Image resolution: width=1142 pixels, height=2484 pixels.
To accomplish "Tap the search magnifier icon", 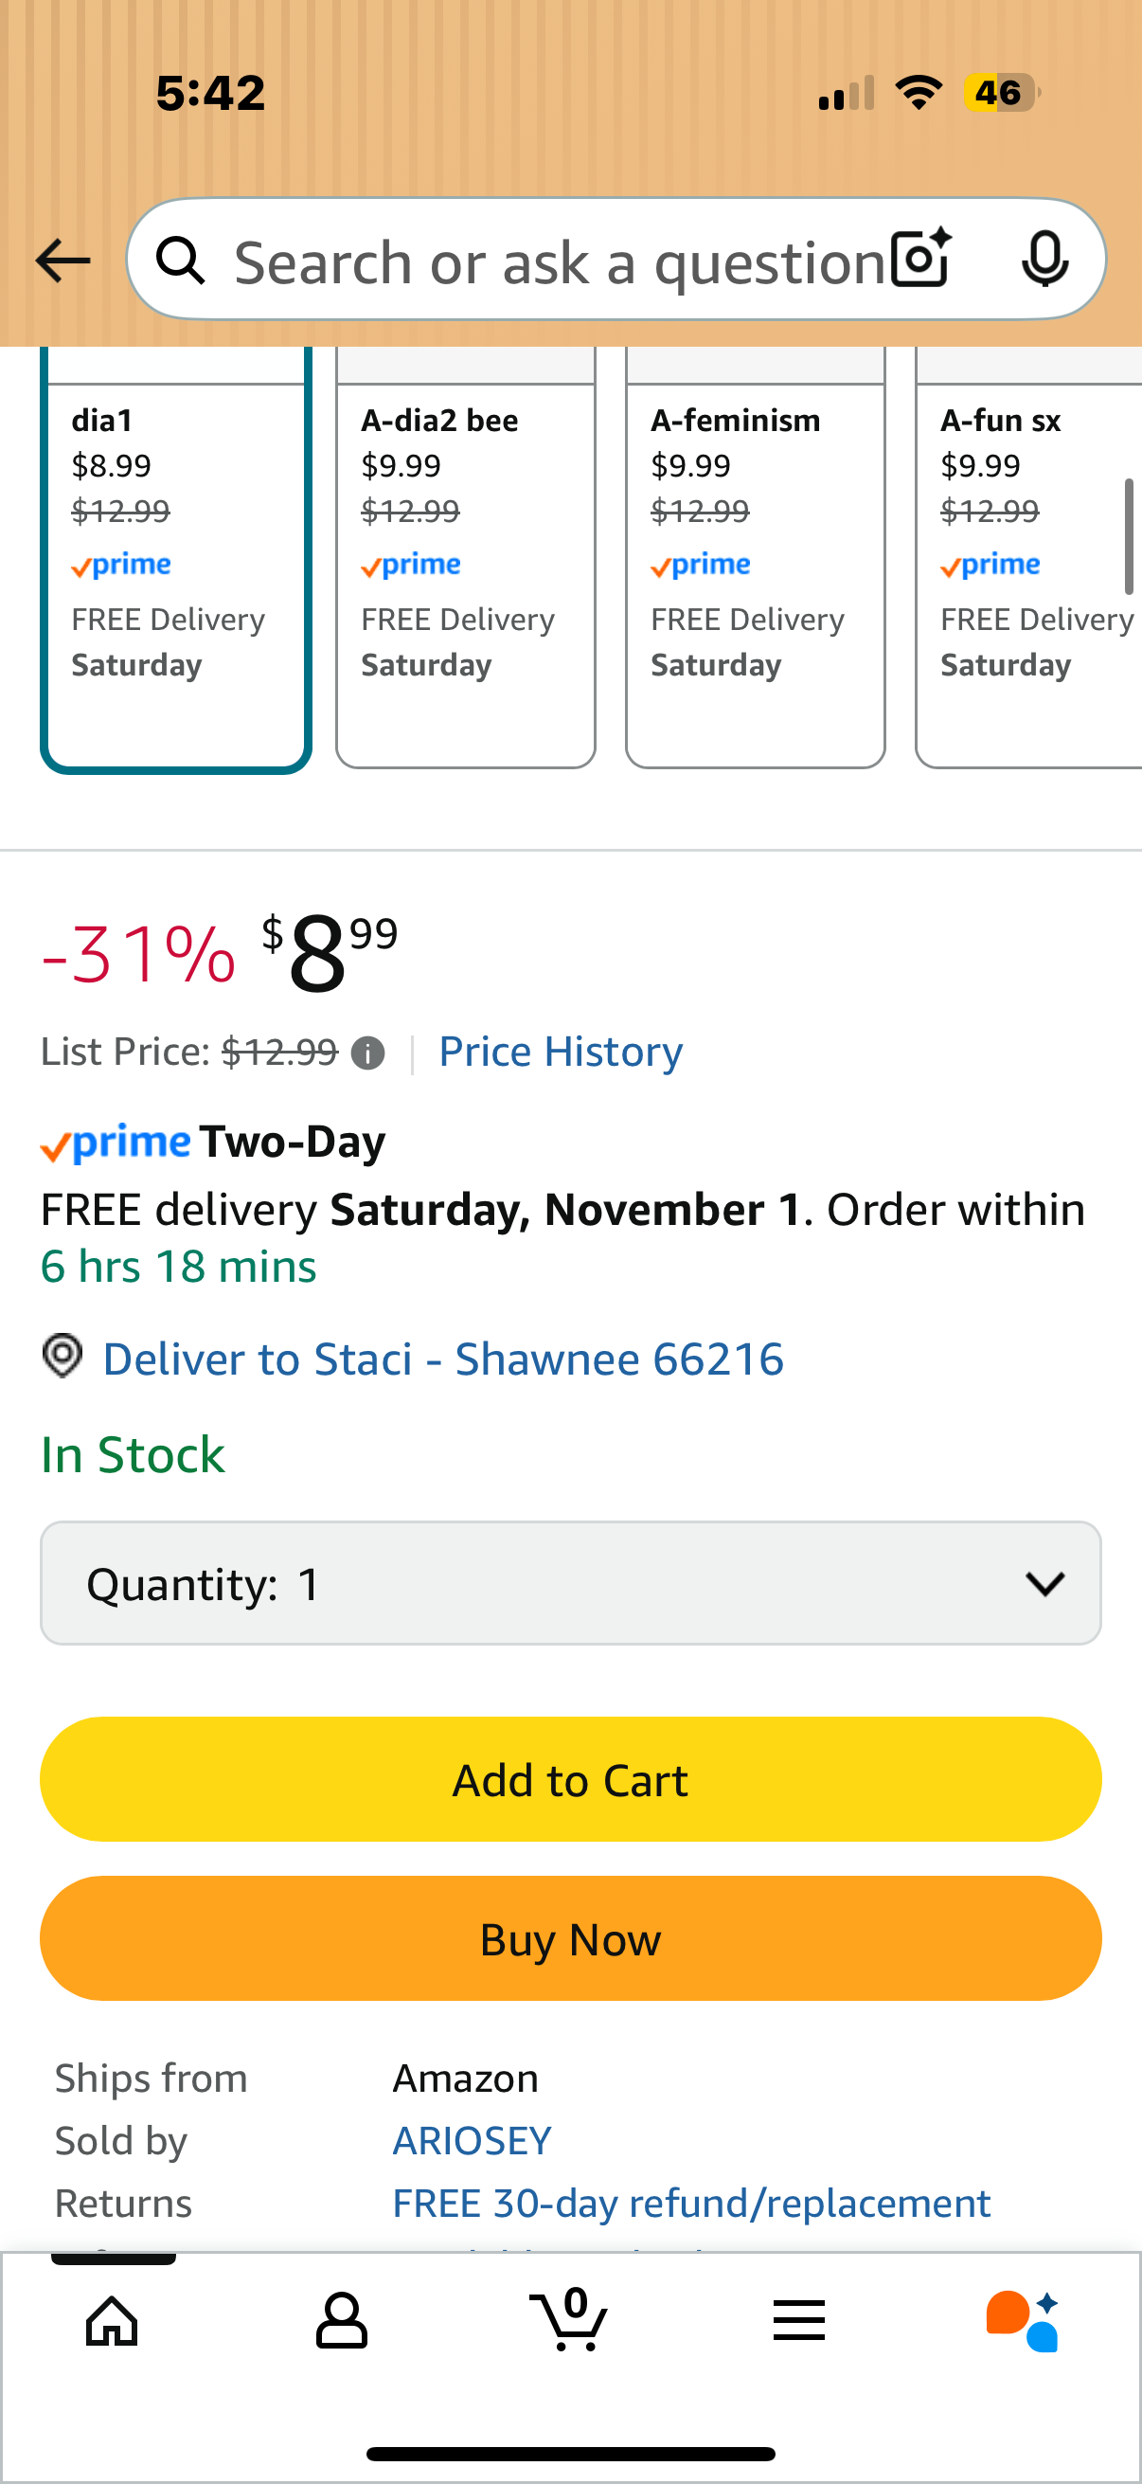I will point(180,261).
